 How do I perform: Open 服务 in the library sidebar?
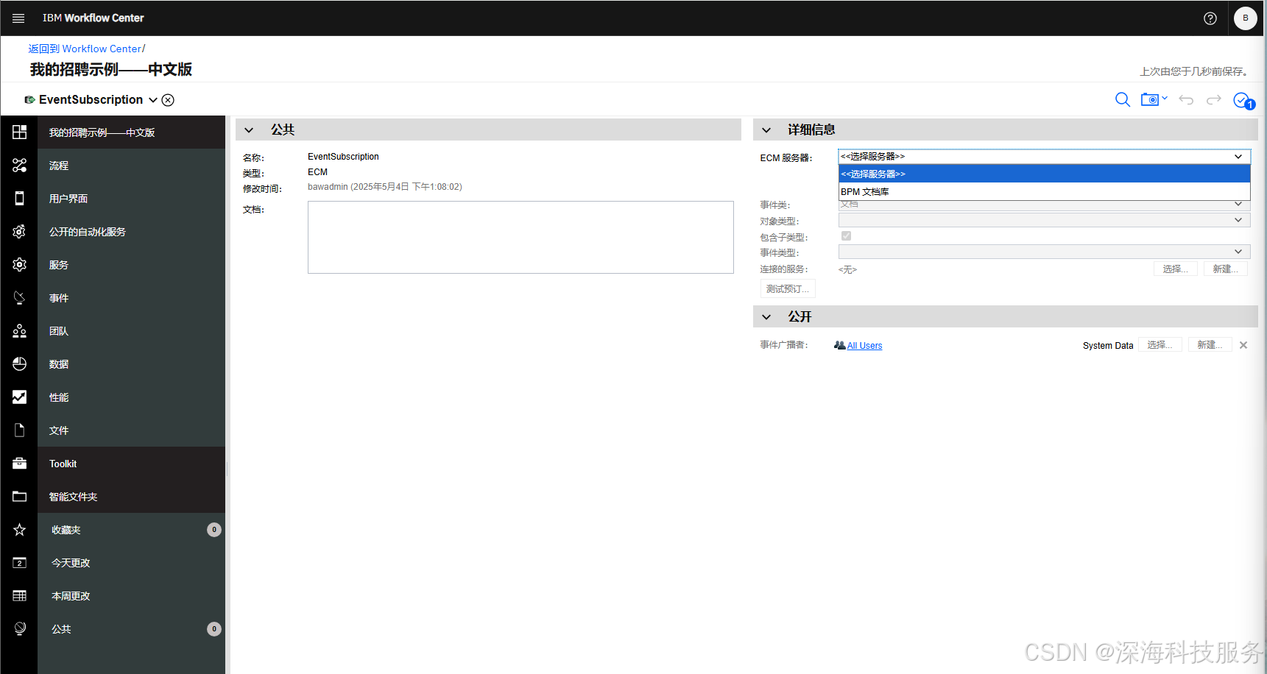click(131, 265)
